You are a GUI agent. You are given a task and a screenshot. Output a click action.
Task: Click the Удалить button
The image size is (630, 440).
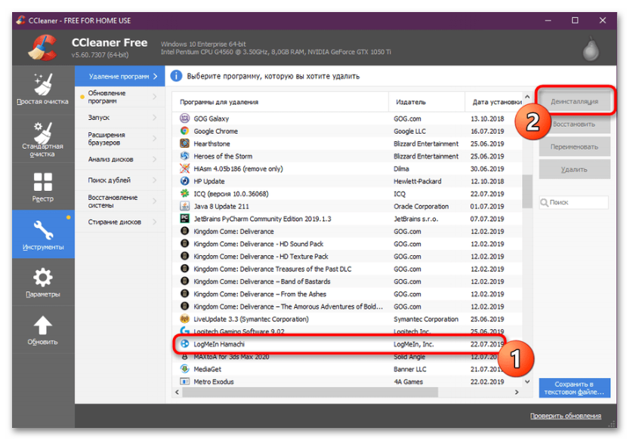click(x=575, y=169)
